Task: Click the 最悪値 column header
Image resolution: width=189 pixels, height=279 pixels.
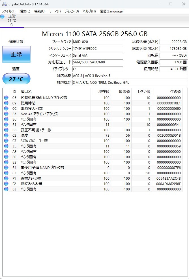Action: (121, 92)
